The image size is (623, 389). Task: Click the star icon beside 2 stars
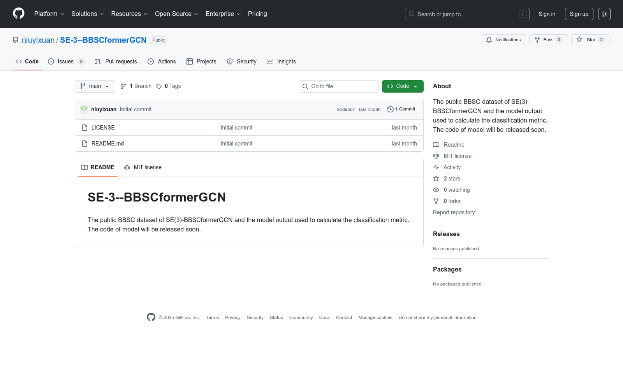tap(436, 179)
